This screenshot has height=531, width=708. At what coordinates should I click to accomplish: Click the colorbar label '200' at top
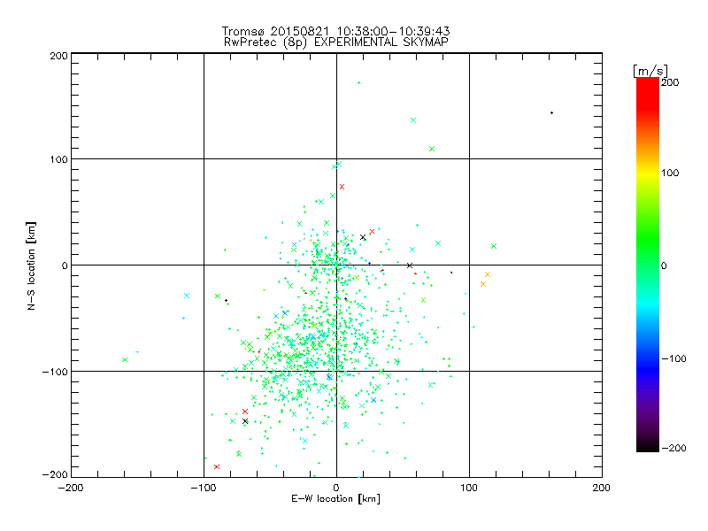click(670, 82)
